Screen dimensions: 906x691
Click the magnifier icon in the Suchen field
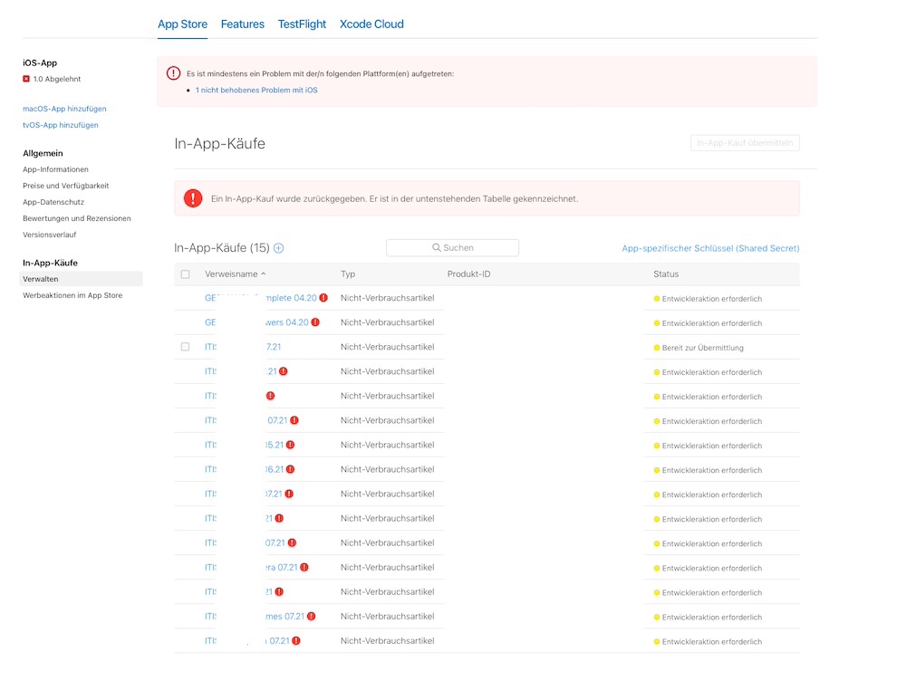pyautogui.click(x=436, y=248)
